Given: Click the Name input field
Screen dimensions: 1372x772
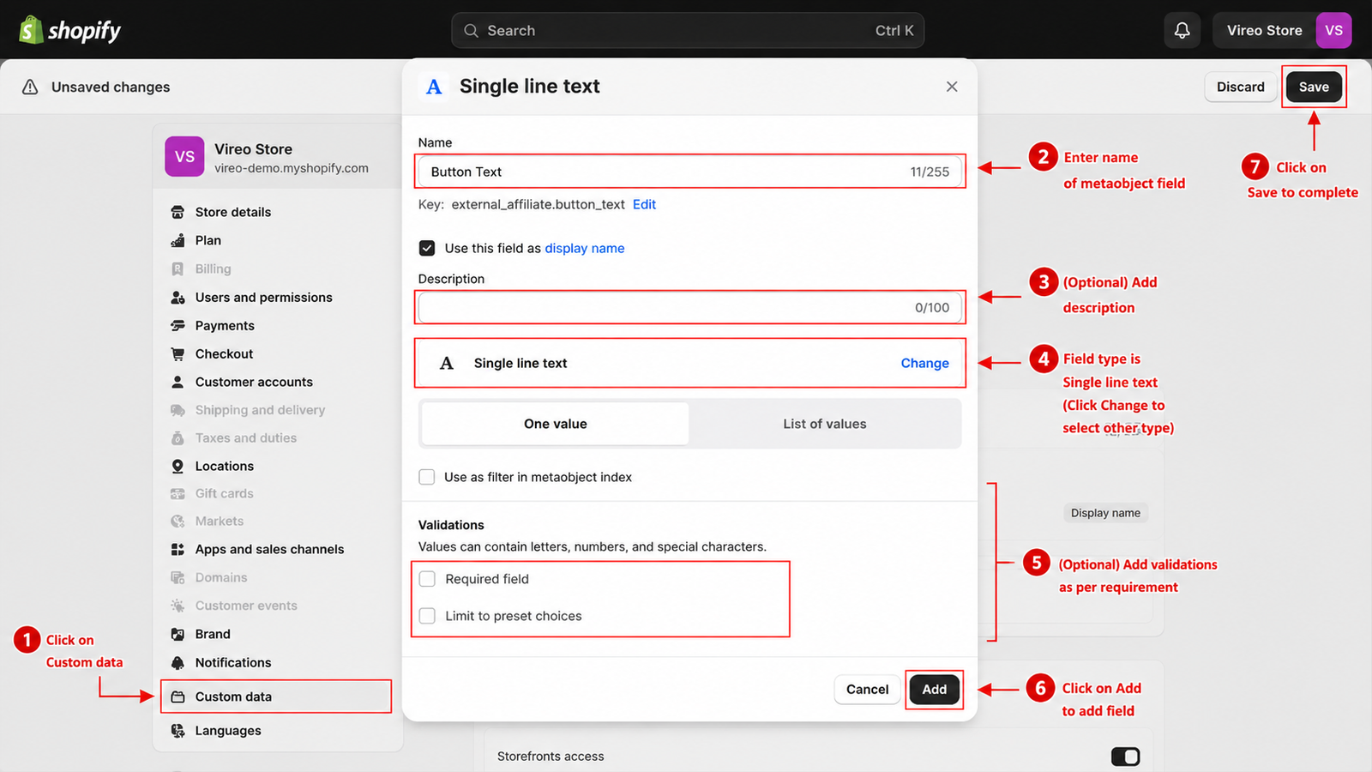Looking at the screenshot, I should coord(689,172).
